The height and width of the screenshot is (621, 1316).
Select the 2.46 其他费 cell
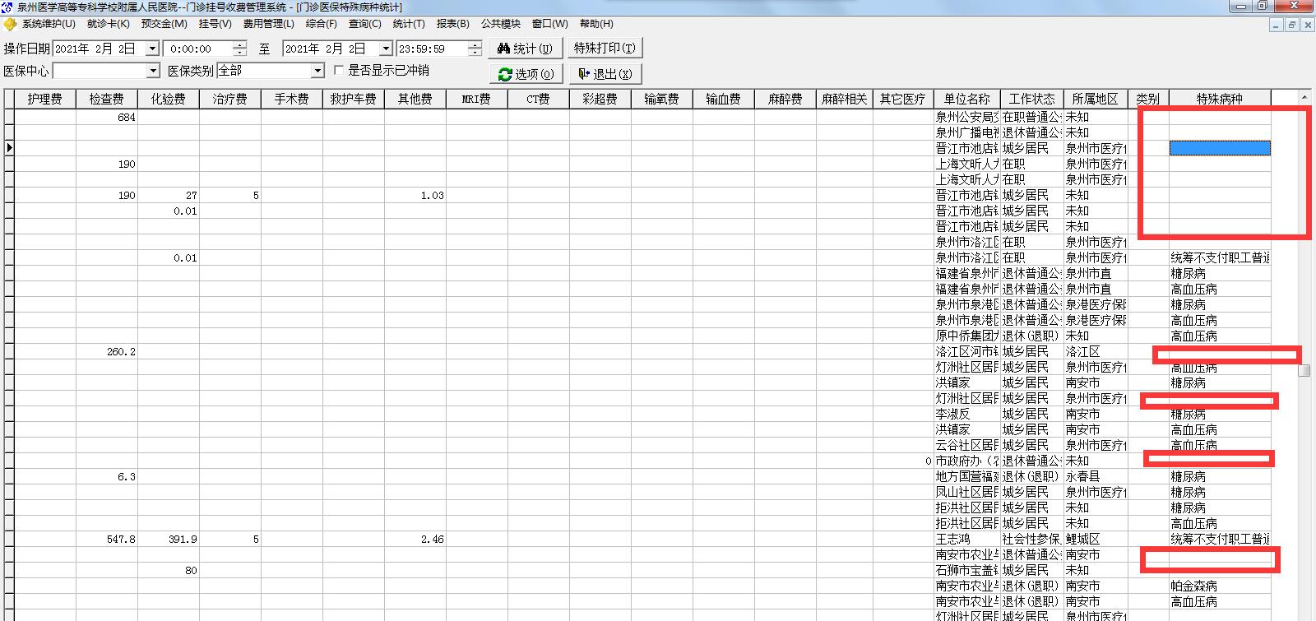coord(415,539)
